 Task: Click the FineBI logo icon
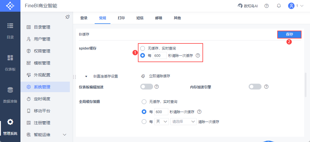point(10,6)
